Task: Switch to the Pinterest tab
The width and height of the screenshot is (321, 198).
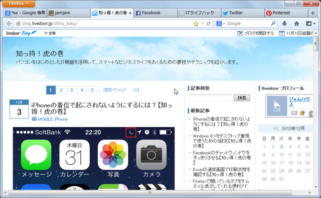Action: (286, 13)
